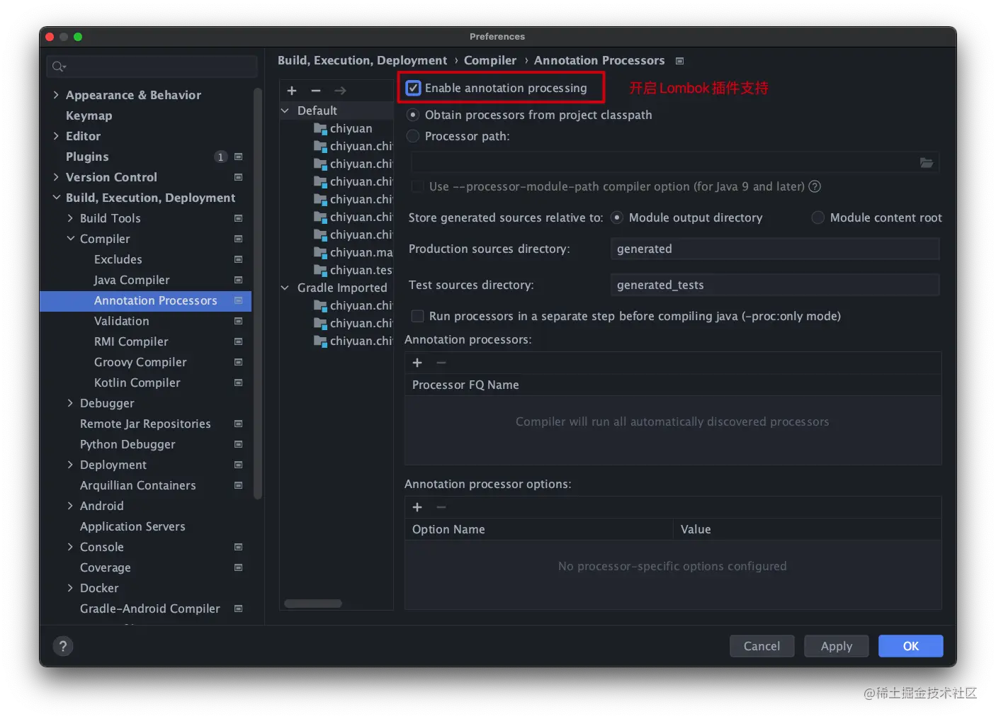Image resolution: width=996 pixels, height=719 pixels.
Task: Add an annotation processor with the plus icon
Action: (417, 363)
